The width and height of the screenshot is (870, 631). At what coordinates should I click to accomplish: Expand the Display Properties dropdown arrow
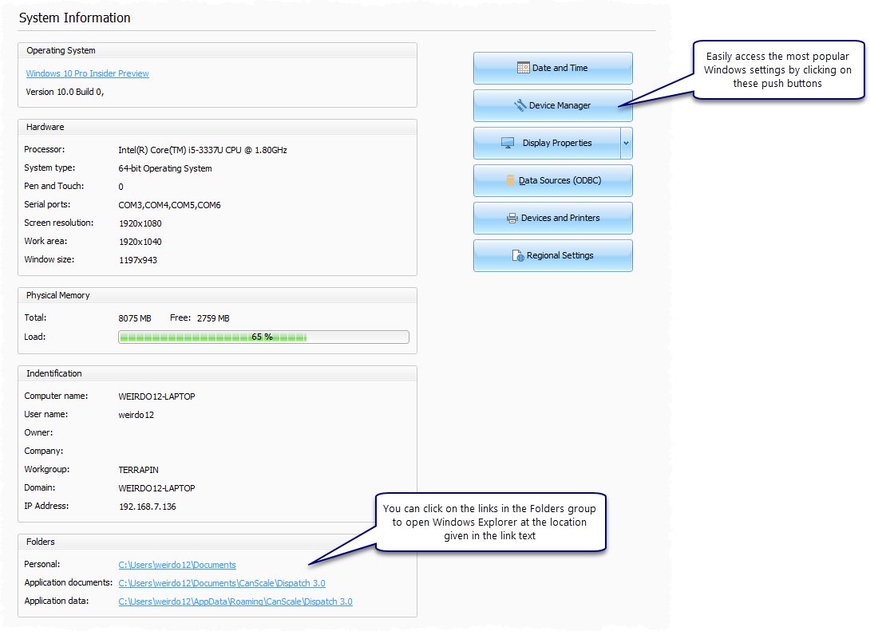627,143
